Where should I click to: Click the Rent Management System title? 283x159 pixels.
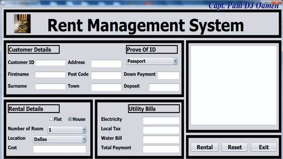(x=145, y=26)
